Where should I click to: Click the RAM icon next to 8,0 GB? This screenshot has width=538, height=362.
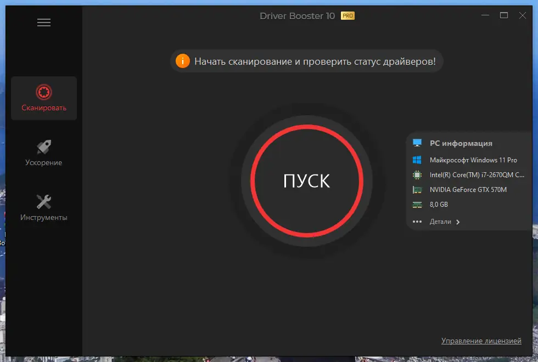tap(417, 204)
